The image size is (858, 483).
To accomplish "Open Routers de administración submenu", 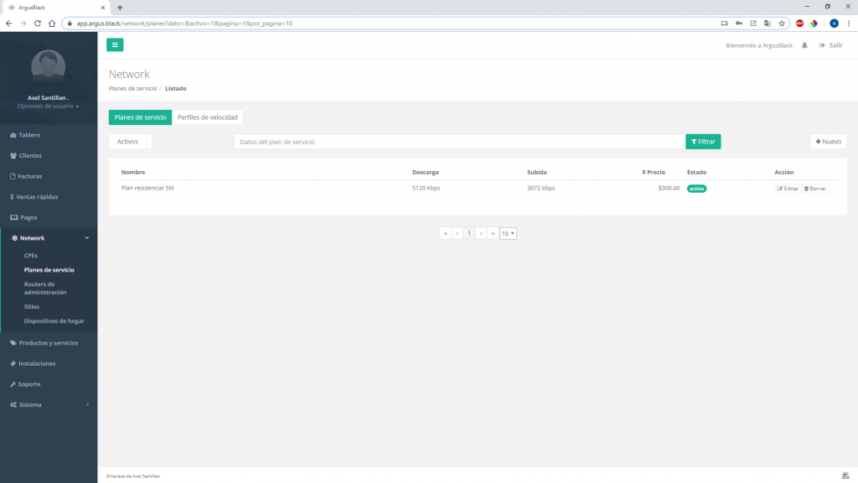I will click(45, 288).
